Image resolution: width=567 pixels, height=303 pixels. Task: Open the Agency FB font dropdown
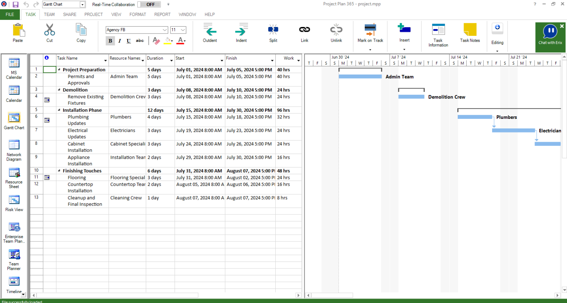coord(165,30)
